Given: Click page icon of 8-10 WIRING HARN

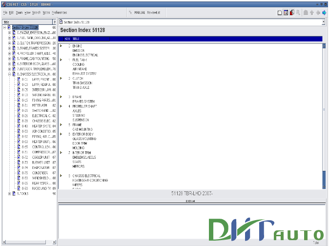Looking at the screenshot, I should (x=19, y=95).
